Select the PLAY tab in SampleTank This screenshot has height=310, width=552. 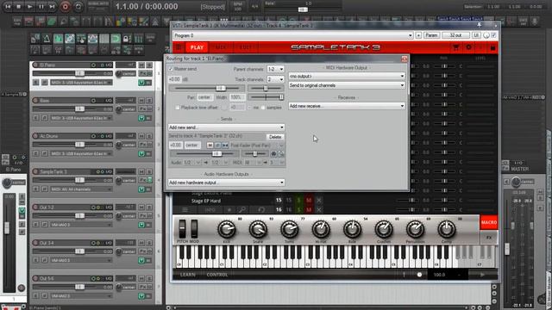pos(197,47)
